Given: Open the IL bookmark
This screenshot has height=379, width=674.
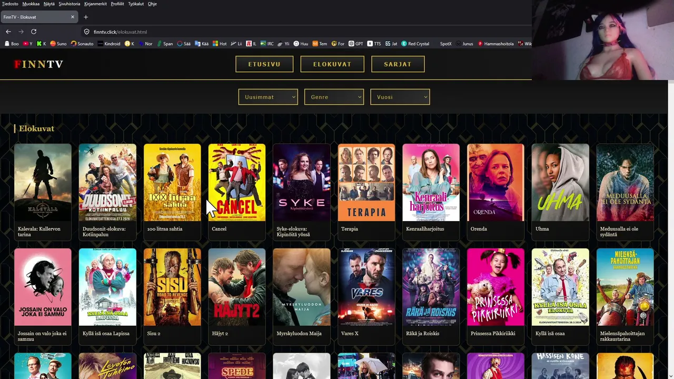Looking at the screenshot, I should tap(251, 44).
